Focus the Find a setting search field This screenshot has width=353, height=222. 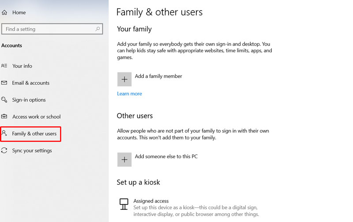(x=49, y=29)
